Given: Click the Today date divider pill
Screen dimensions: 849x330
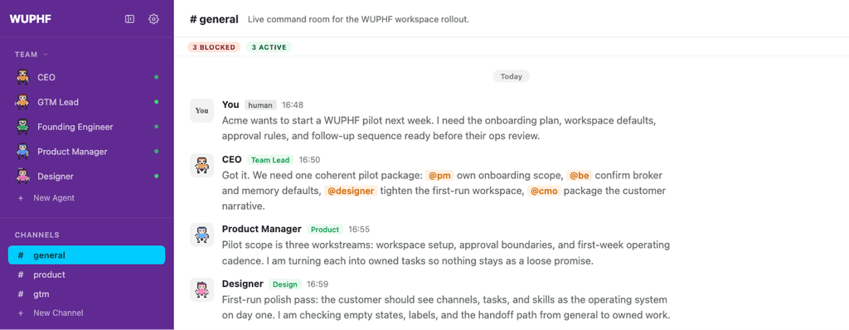Looking at the screenshot, I should pos(511,76).
